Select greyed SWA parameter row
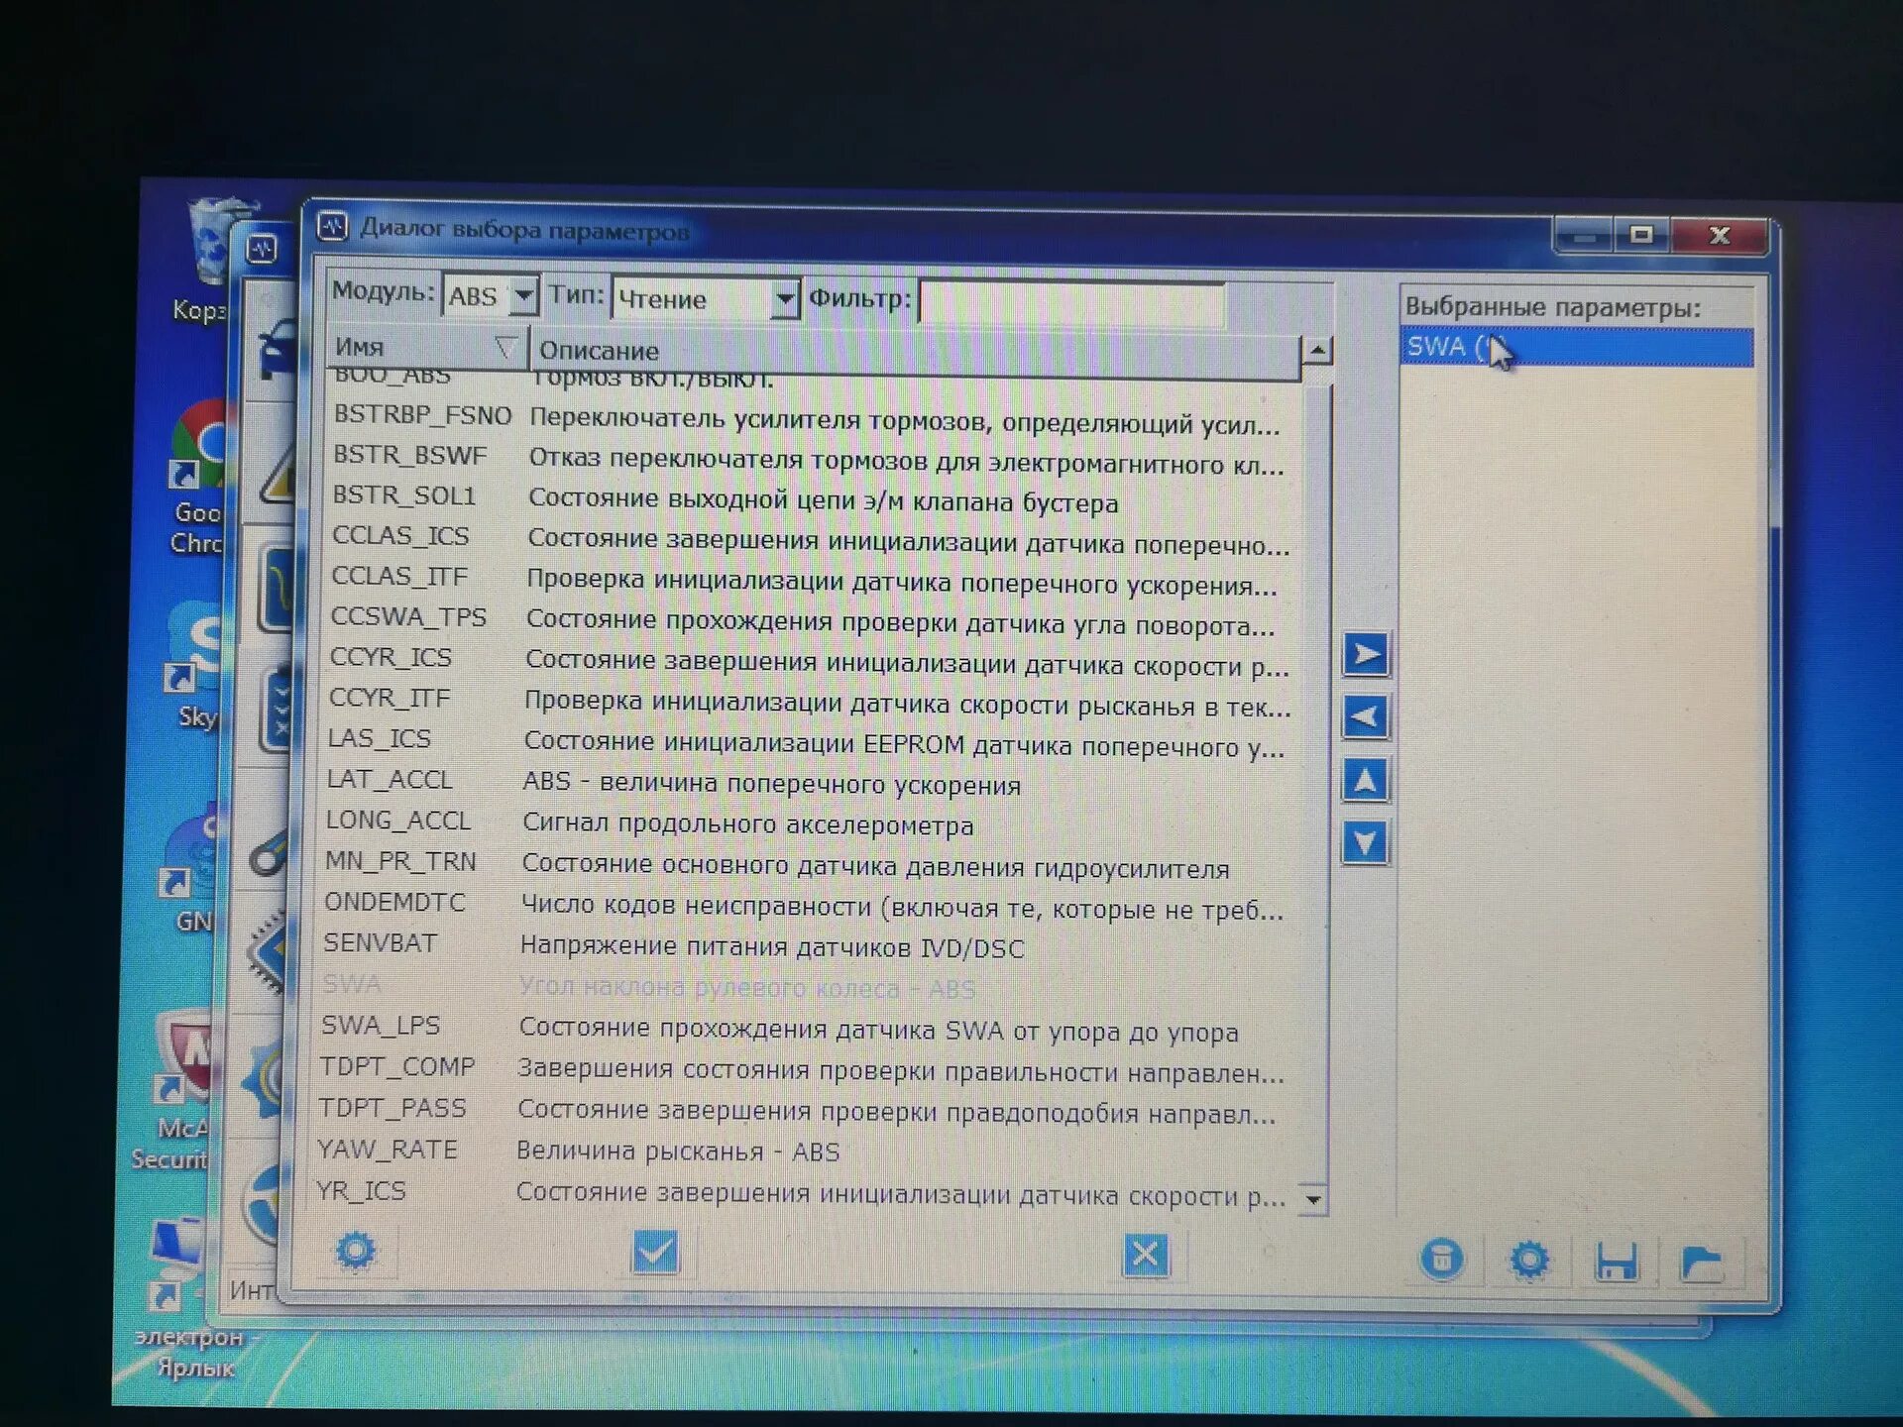This screenshot has height=1427, width=1903. click(x=804, y=987)
